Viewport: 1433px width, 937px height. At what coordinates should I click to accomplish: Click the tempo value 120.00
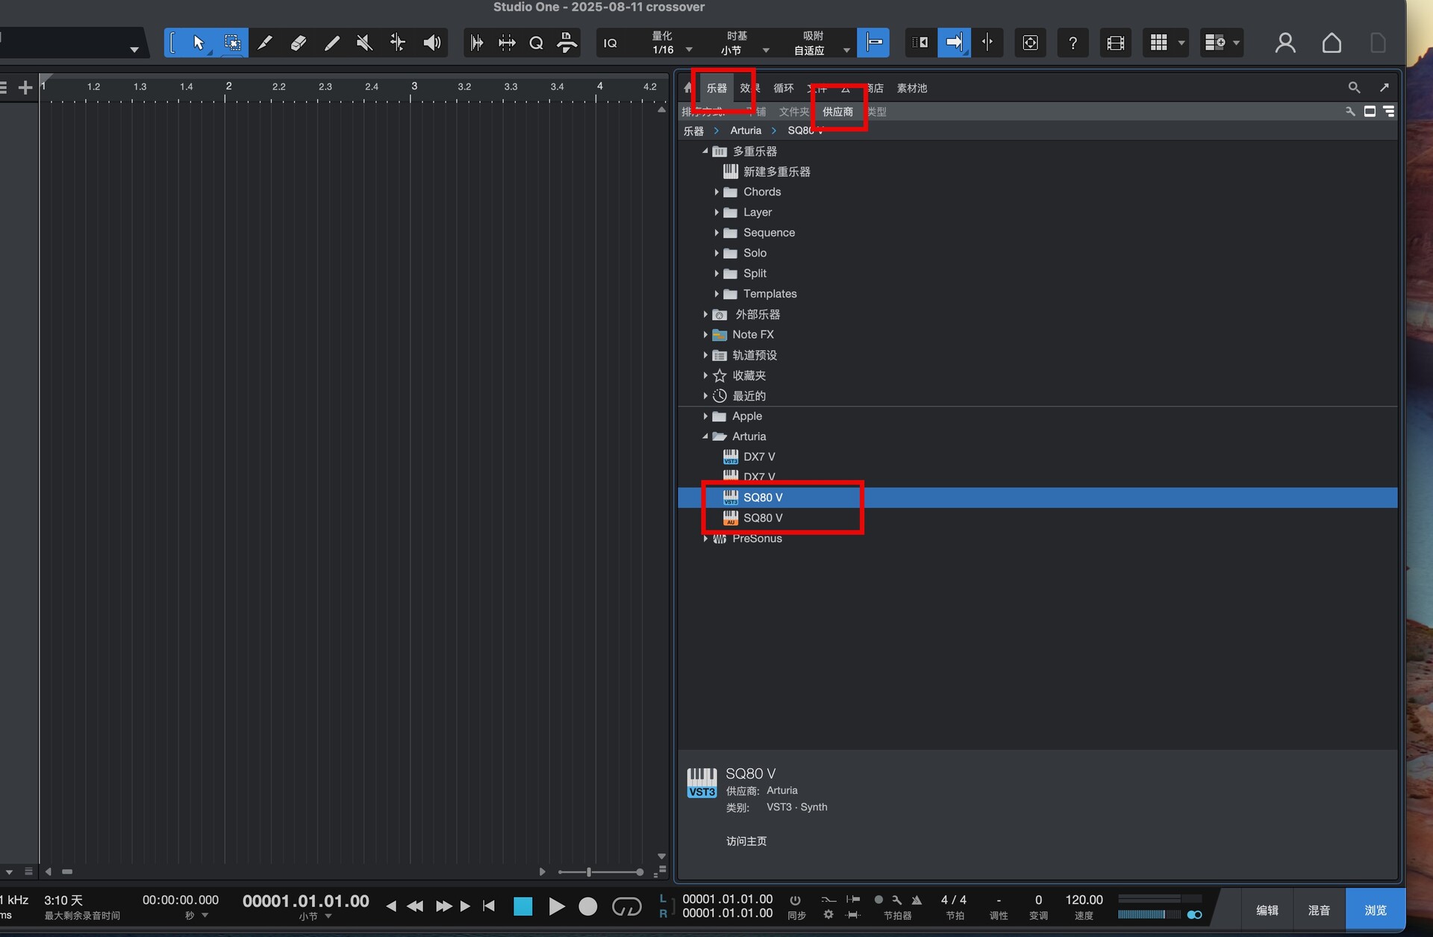coord(1084,900)
